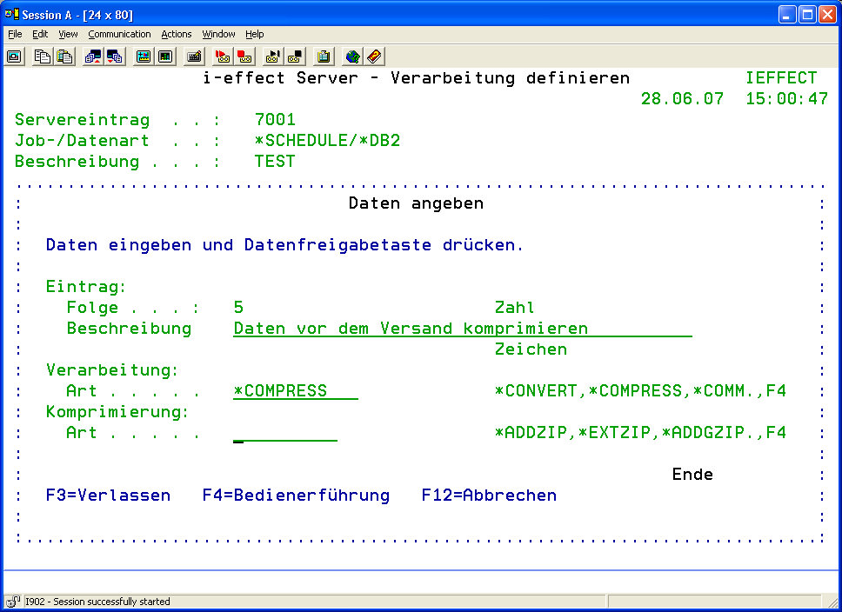Click the Paste toolbar icon
842x612 pixels.
63,57
